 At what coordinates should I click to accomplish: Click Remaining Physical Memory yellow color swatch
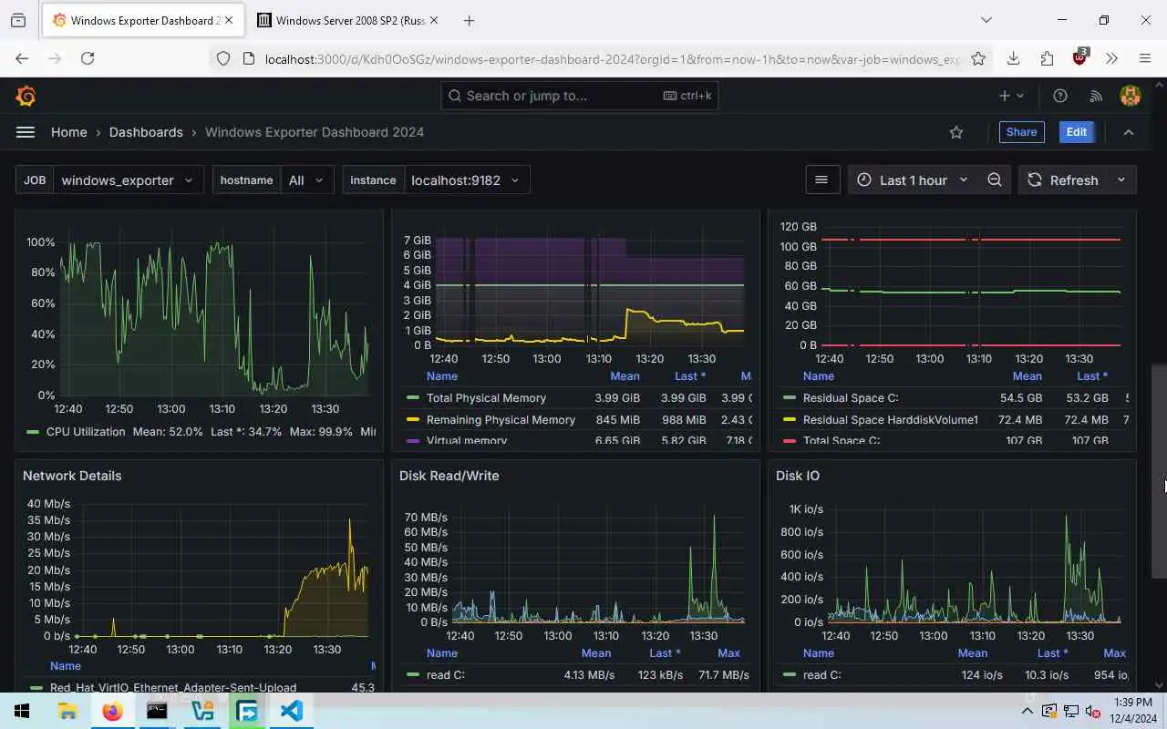(x=413, y=420)
